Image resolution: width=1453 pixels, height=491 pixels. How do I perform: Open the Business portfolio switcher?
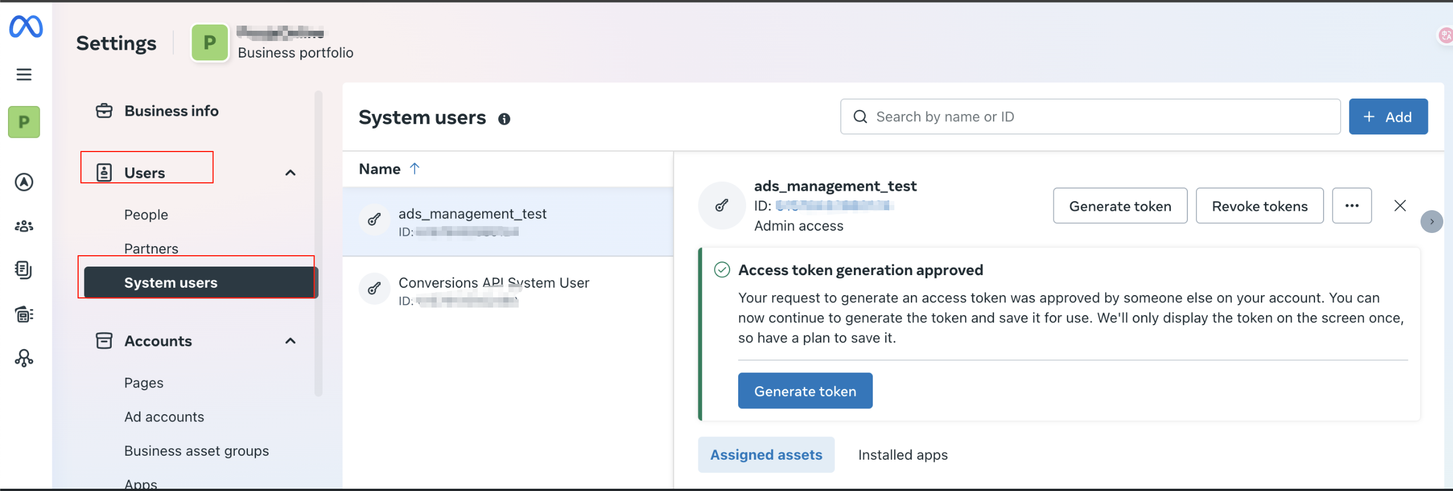point(272,43)
